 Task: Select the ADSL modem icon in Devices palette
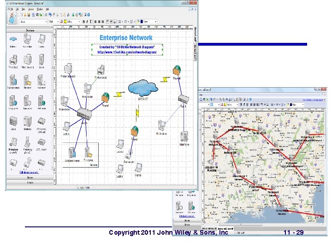tap(41, 142)
